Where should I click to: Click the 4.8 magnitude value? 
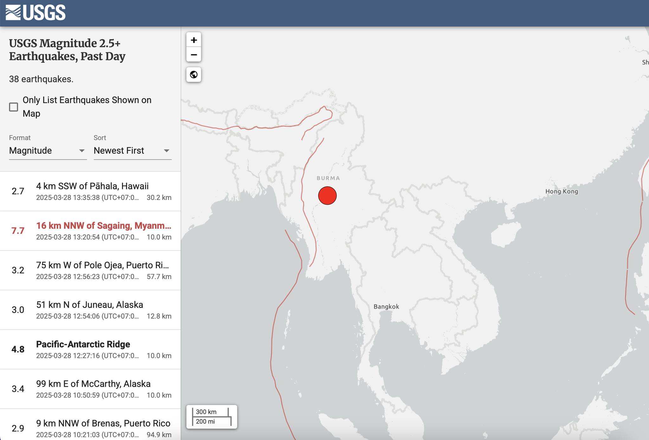(18, 349)
